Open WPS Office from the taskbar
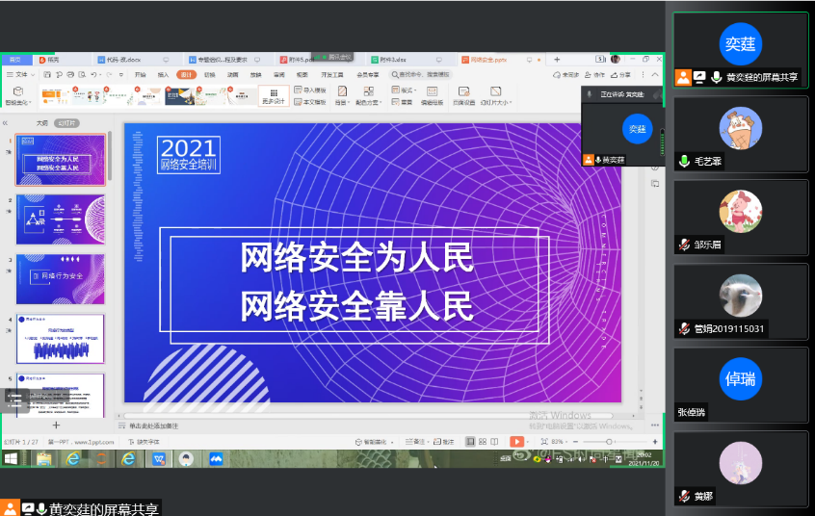Viewport: 815px width, 516px height. tap(158, 459)
